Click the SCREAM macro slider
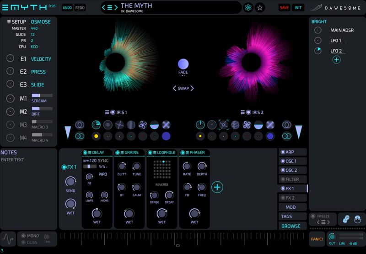This screenshot has height=254, width=366. coord(42,95)
